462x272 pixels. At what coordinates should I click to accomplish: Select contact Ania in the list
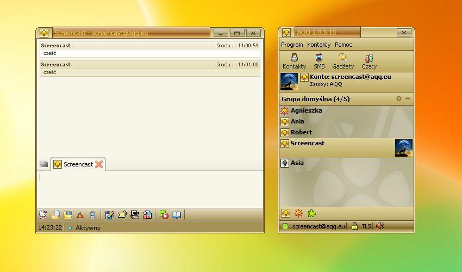346,121
